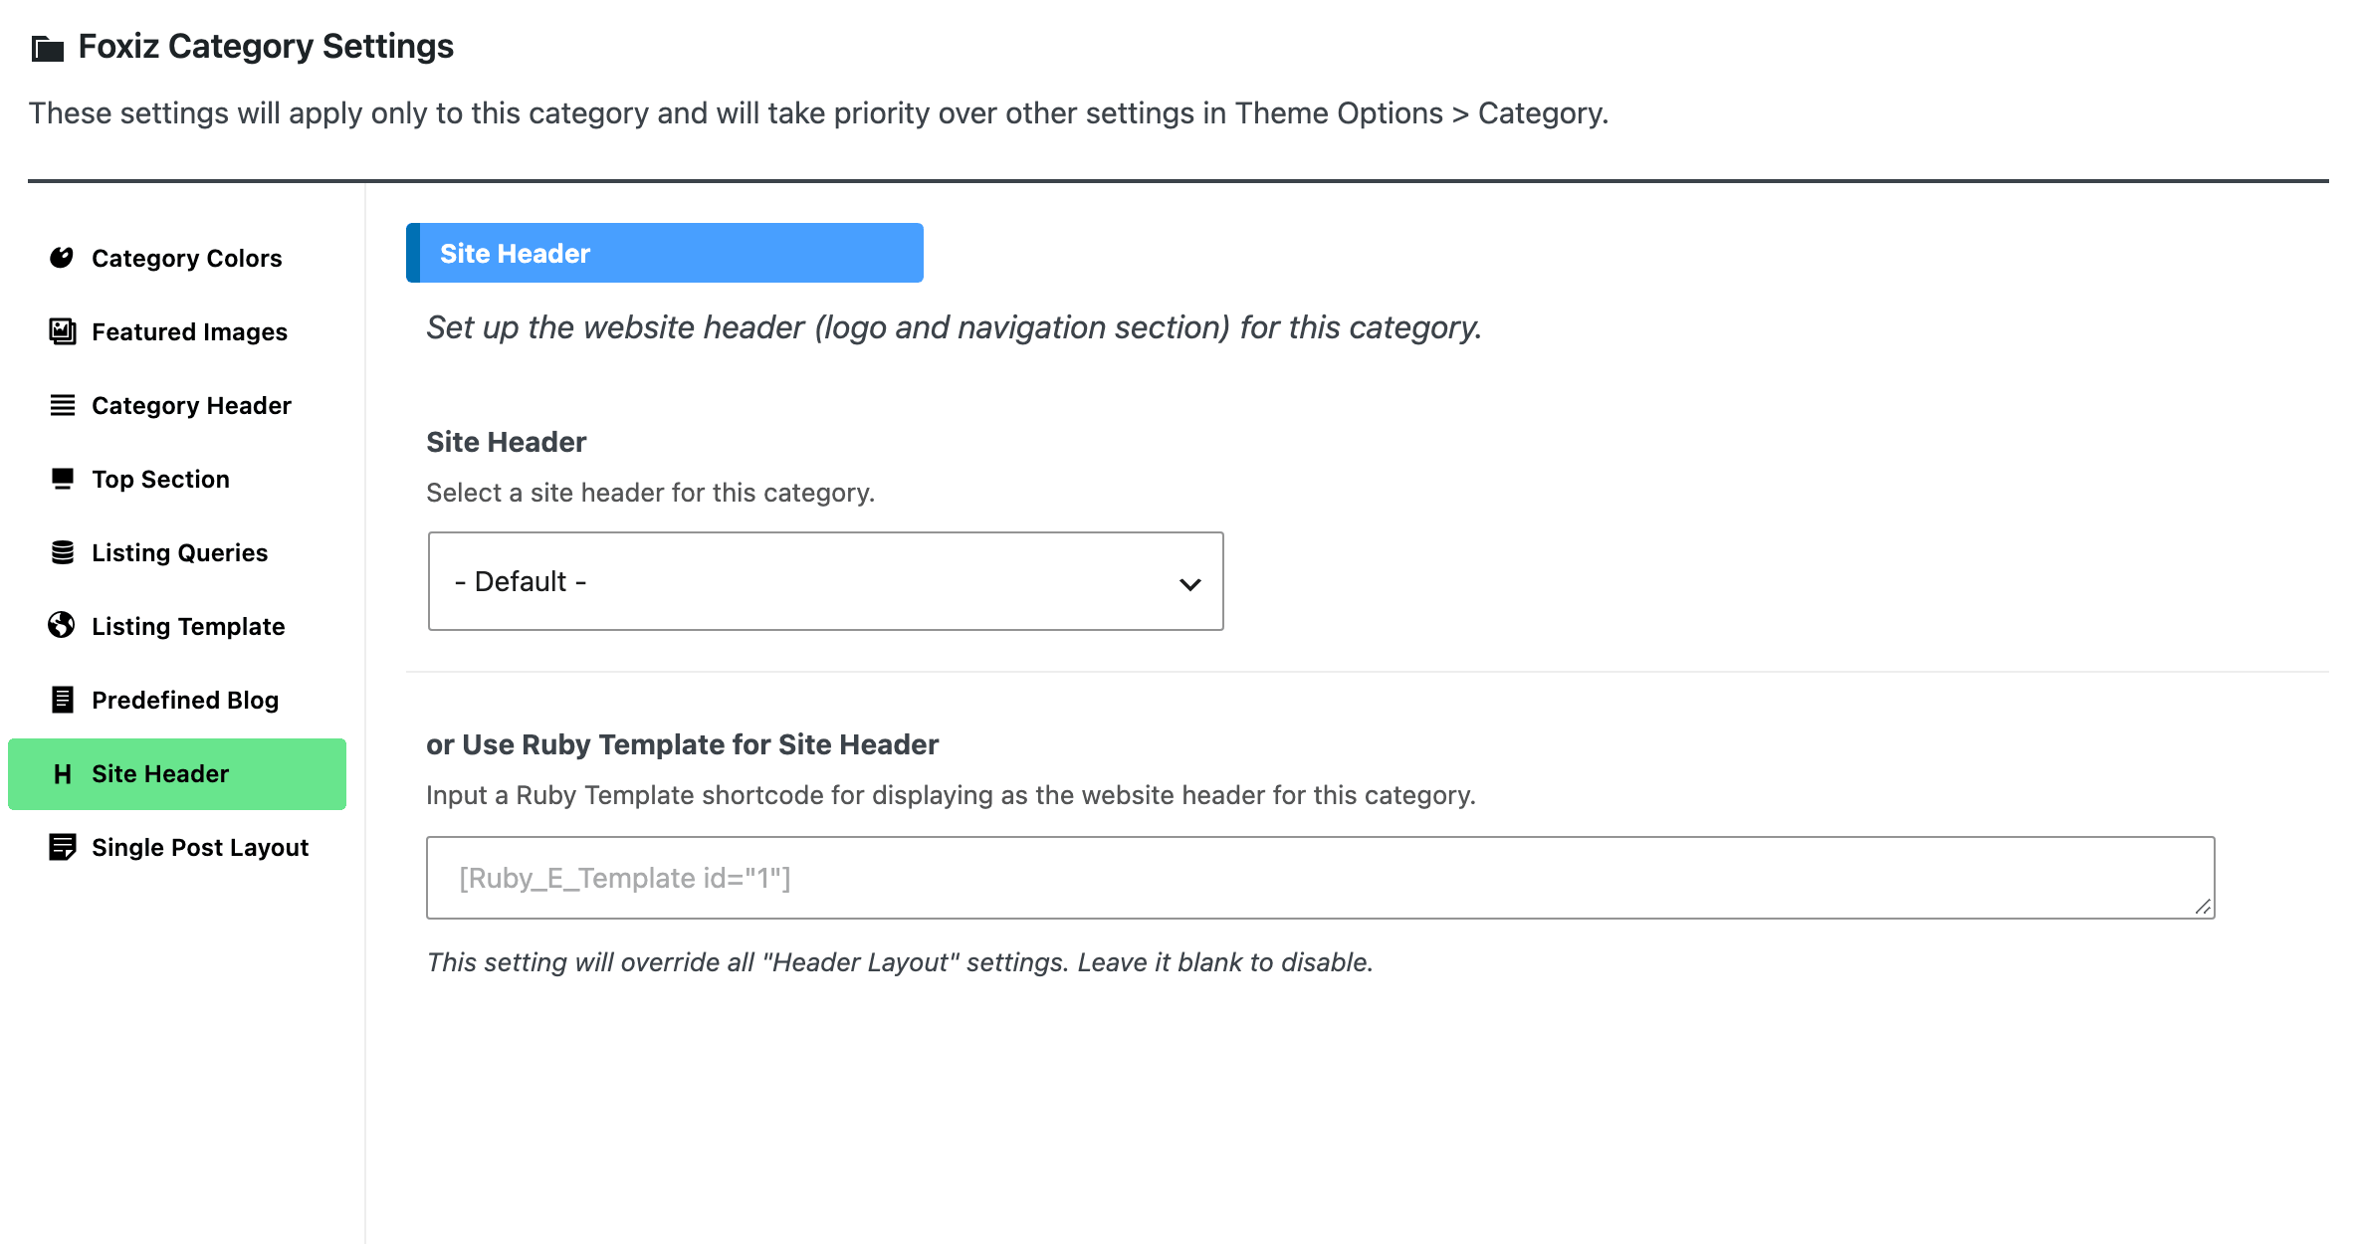The height and width of the screenshot is (1244, 2357).
Task: Go to the Category Header tab
Action: [x=177, y=405]
